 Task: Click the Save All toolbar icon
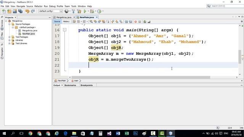(x=20, y=11)
